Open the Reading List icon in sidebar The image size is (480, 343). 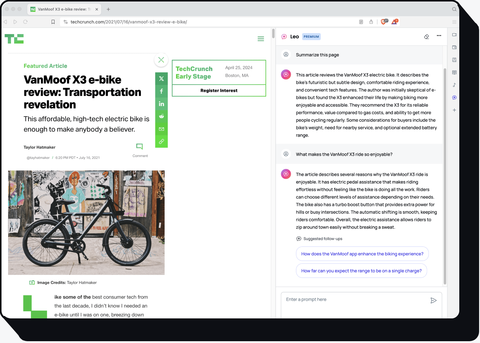(454, 73)
